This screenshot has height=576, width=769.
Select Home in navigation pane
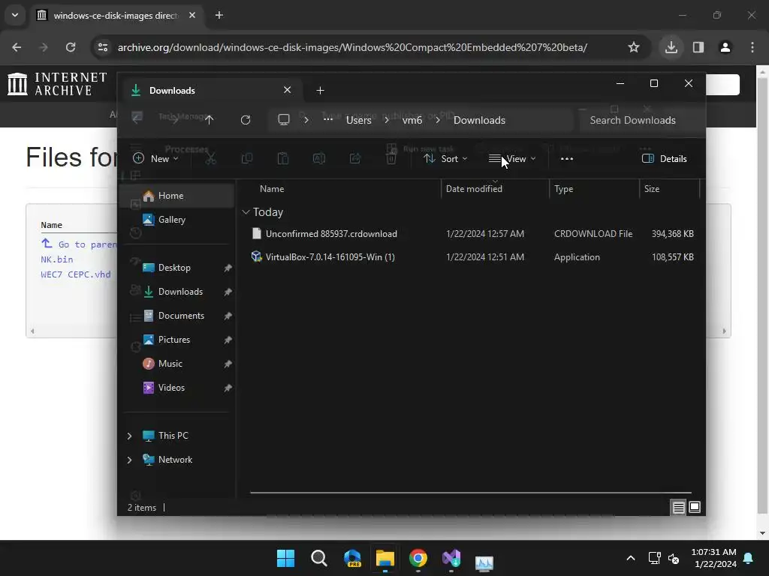tap(177, 196)
